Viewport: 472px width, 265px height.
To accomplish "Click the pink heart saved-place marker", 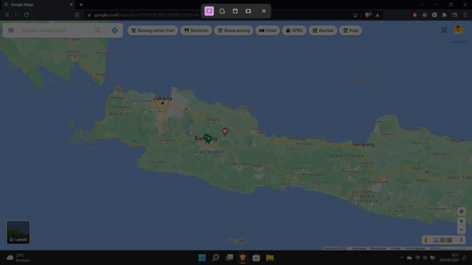I will (x=225, y=131).
